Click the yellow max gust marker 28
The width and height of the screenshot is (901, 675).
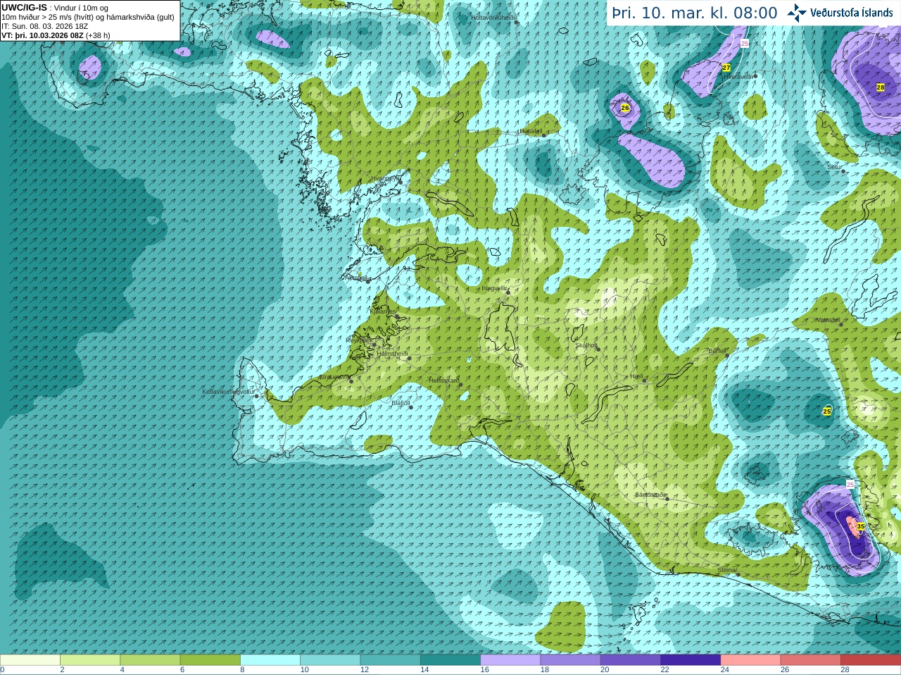tap(881, 87)
